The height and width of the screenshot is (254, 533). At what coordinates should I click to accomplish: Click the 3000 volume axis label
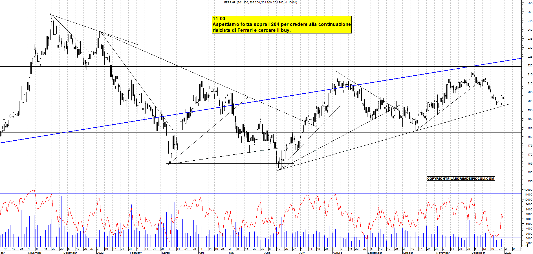pyautogui.click(x=529, y=233)
